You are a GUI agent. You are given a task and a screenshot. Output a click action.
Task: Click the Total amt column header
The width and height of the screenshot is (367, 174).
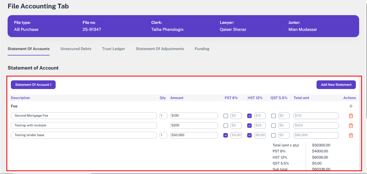(x=301, y=98)
